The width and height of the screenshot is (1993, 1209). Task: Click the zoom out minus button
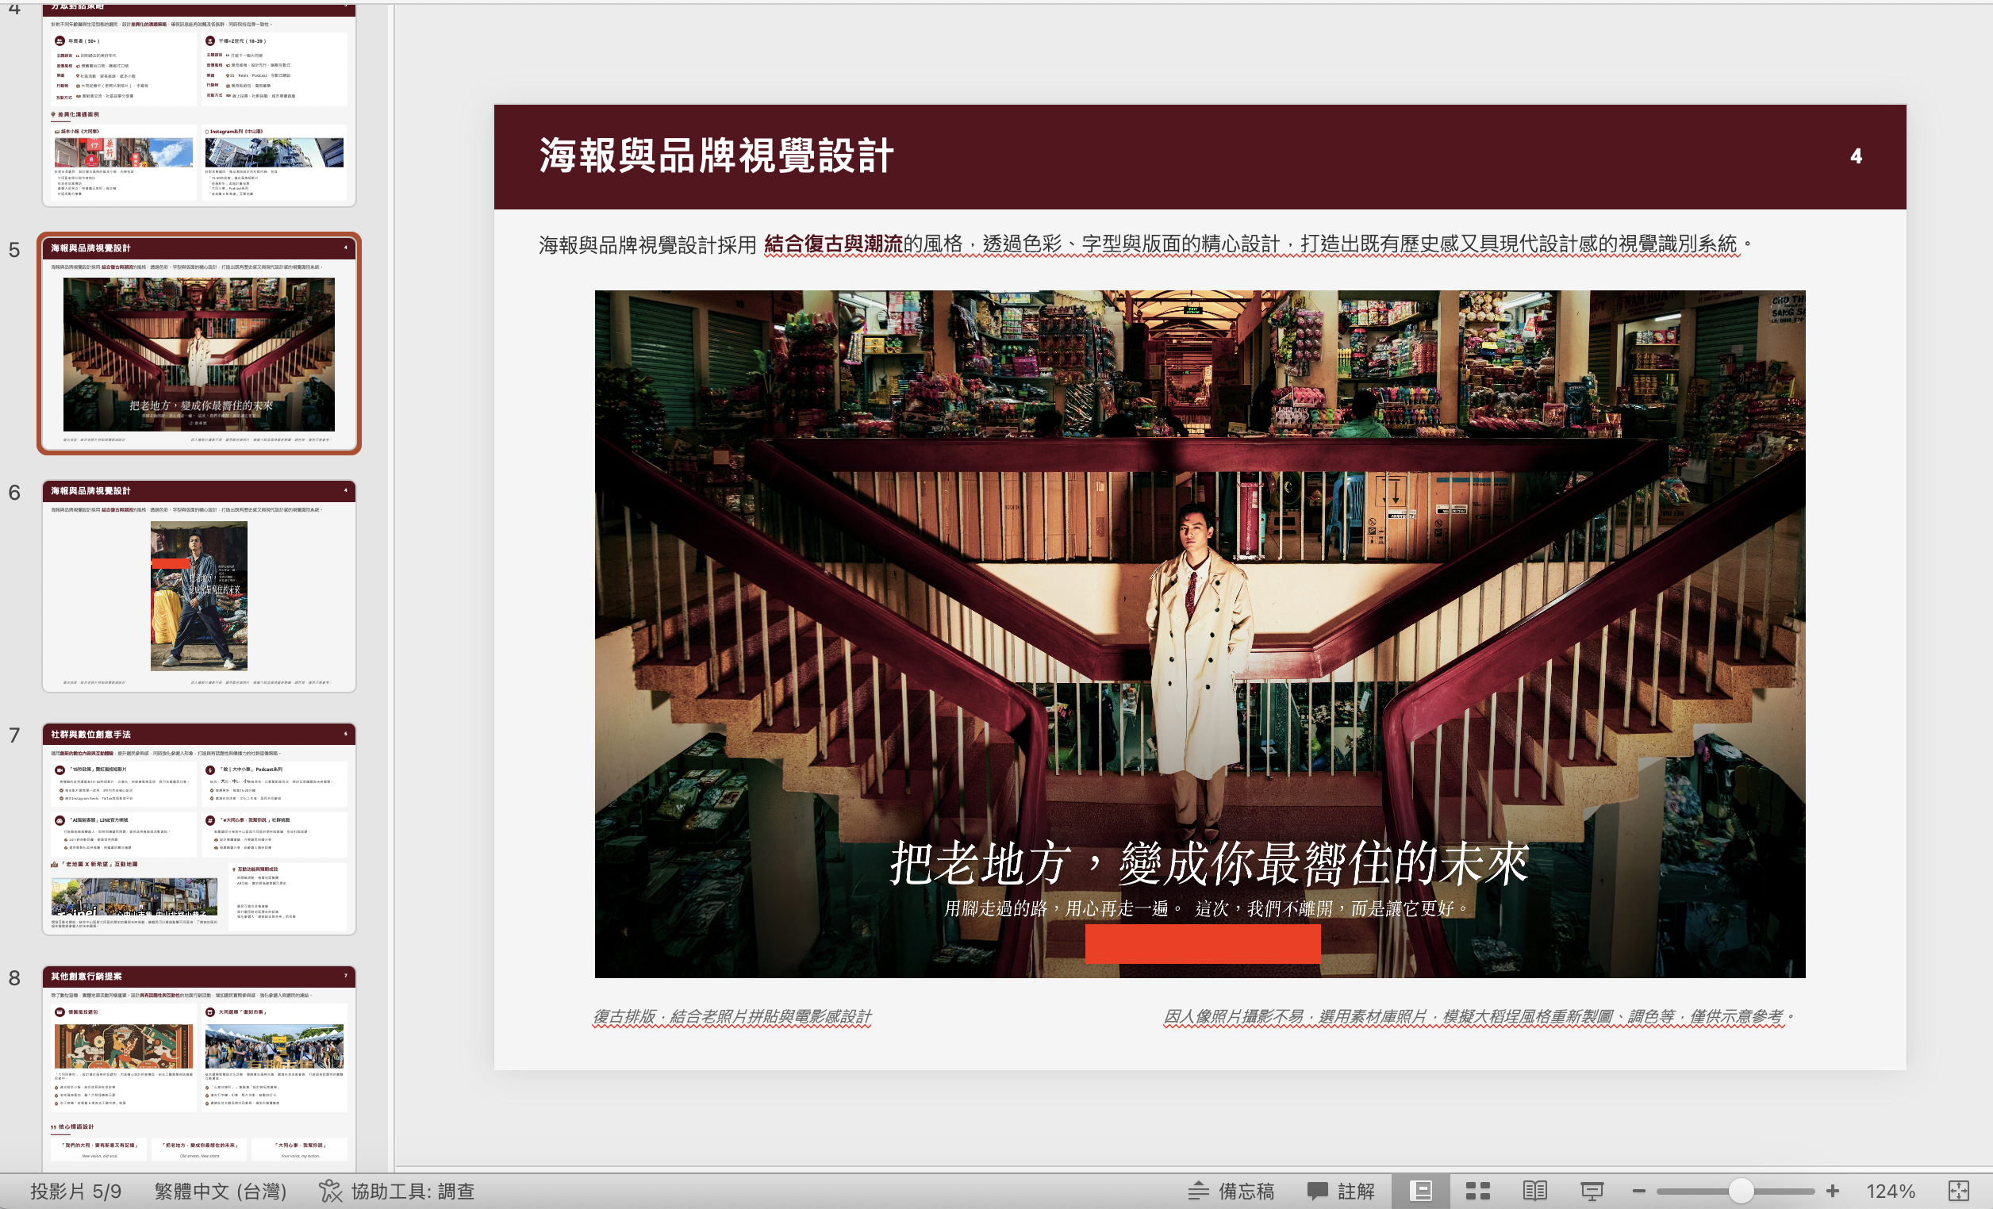click(1638, 1191)
